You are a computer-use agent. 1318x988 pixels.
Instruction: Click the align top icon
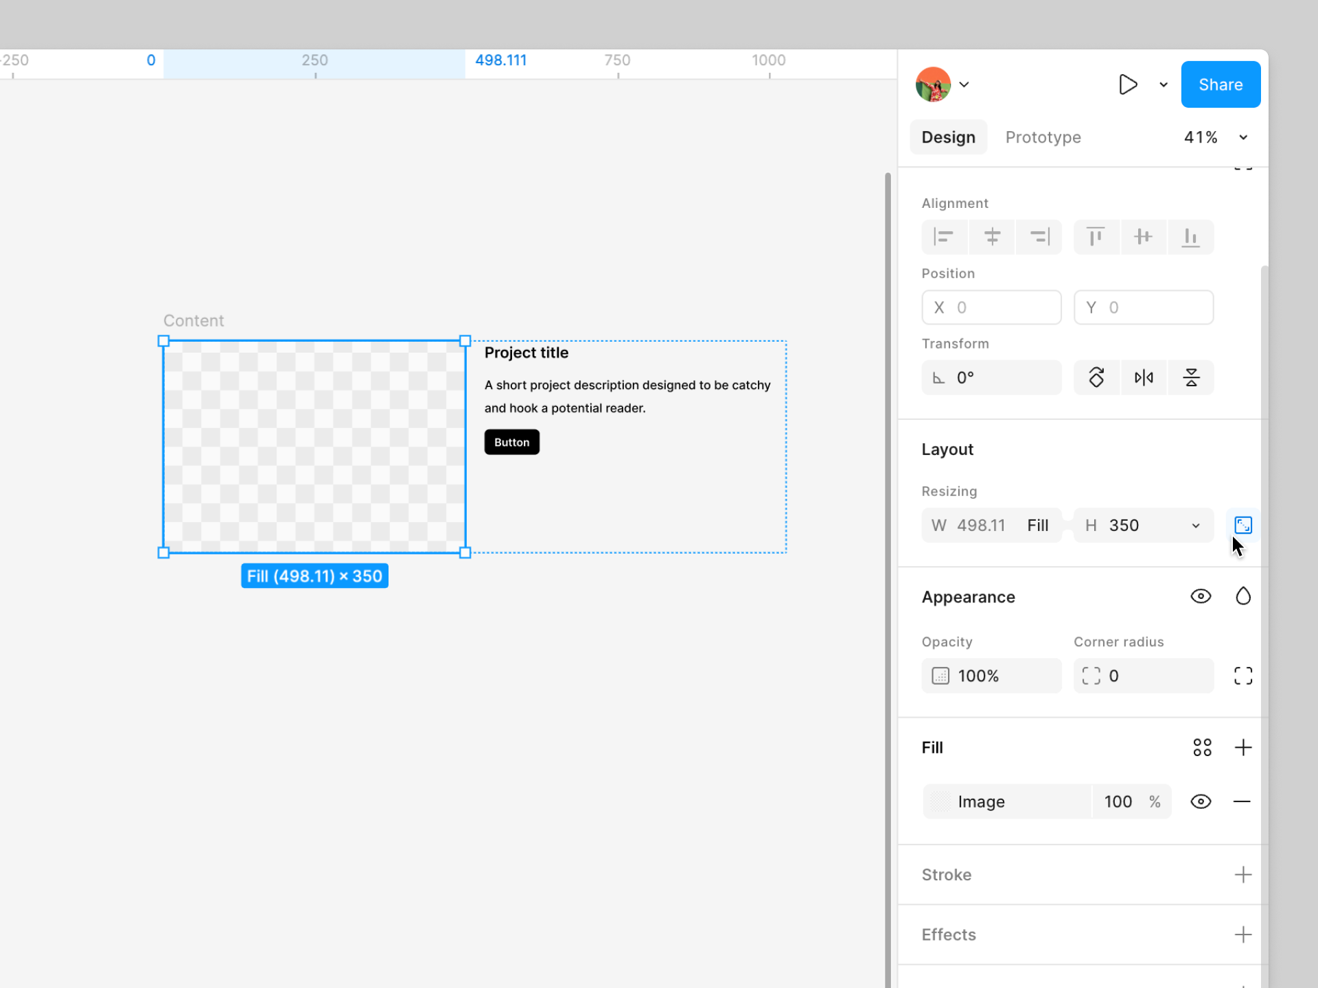tap(1096, 237)
